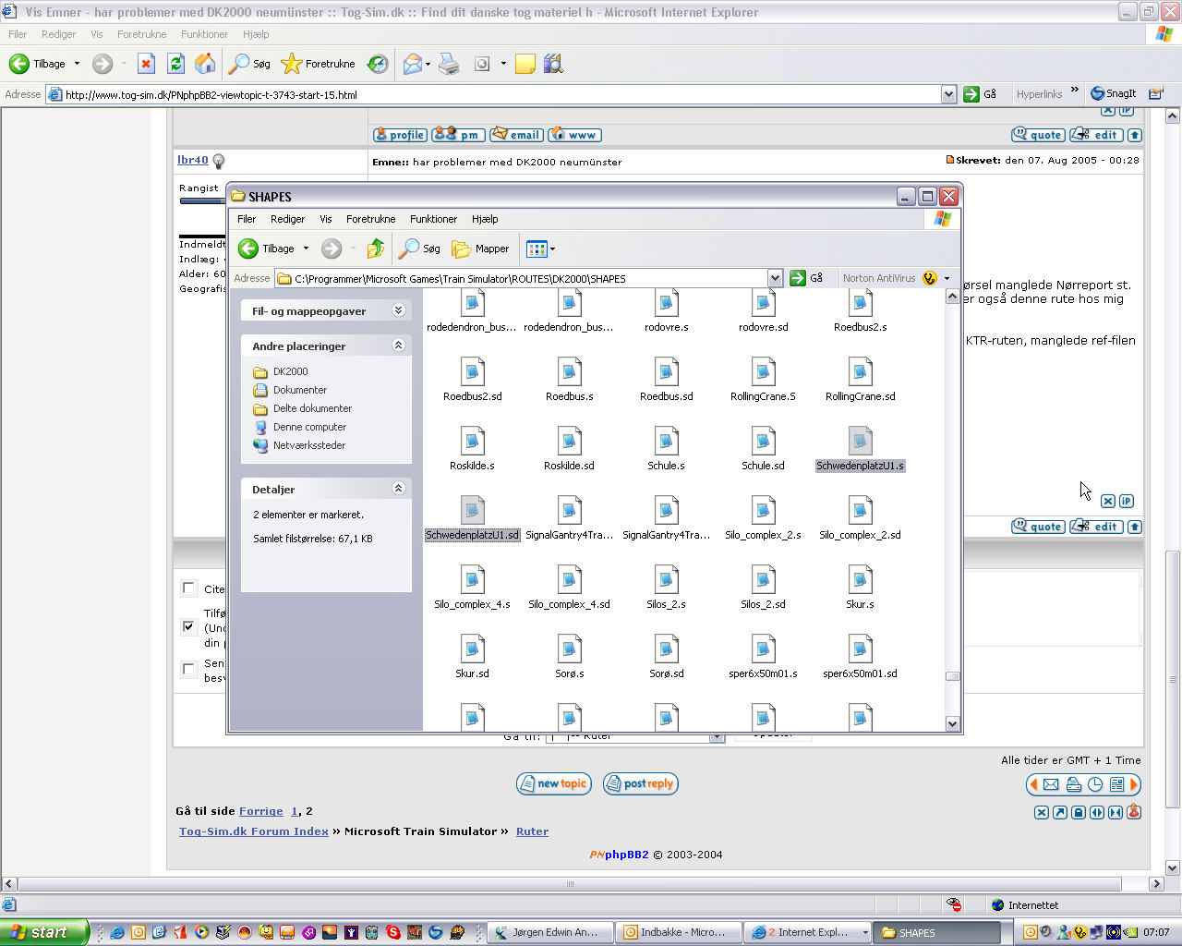Click the email button in forum post
Viewport: 1182px width, 946px height.
[x=516, y=135]
